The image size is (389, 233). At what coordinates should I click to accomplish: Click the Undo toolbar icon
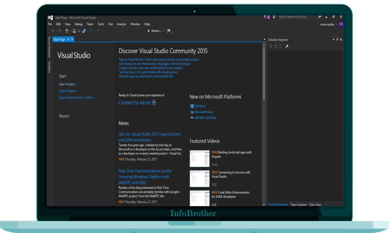coord(90,31)
